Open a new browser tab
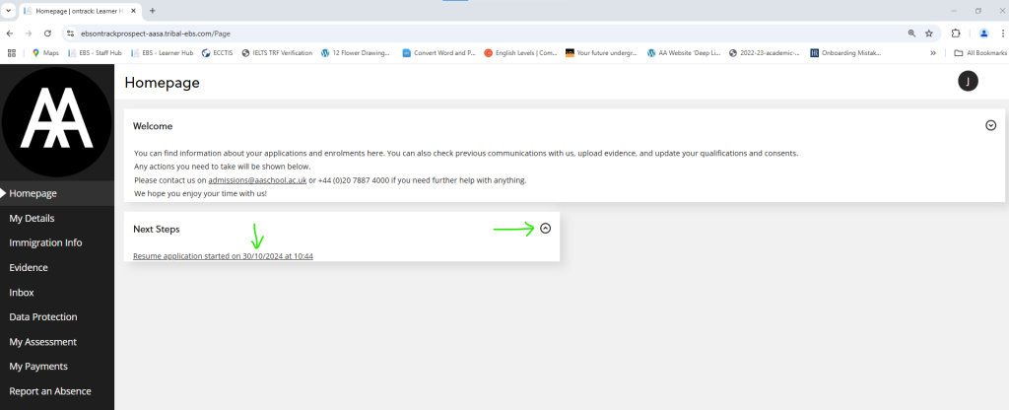 pyautogui.click(x=153, y=11)
